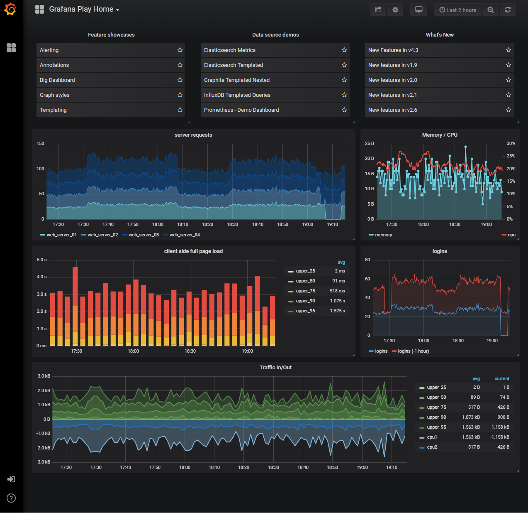
Task: Star New features in v2.6
Action: pyautogui.click(x=509, y=110)
